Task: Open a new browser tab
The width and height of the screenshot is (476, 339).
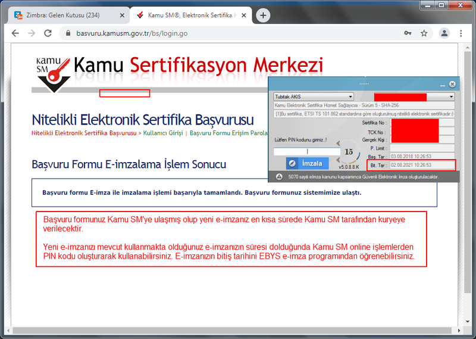Action: (x=263, y=15)
